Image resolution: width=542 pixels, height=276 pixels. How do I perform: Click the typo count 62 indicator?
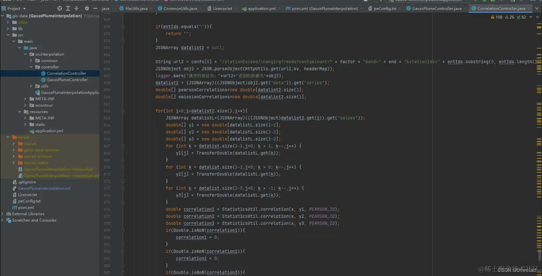(x=521, y=17)
